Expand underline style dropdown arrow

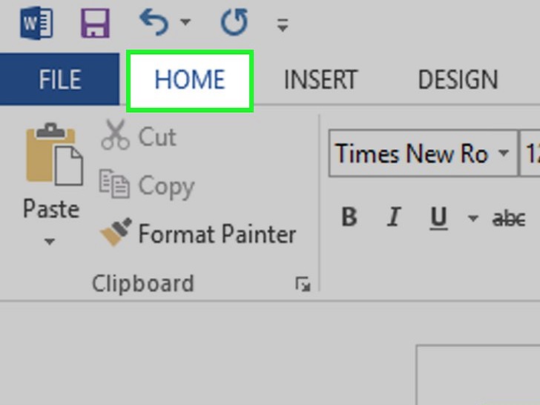[472, 219]
